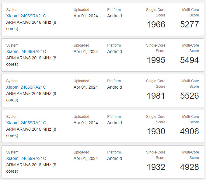This screenshot has width=206, height=180.
Task: Select the multi-core score 5277
Action: tap(189, 25)
